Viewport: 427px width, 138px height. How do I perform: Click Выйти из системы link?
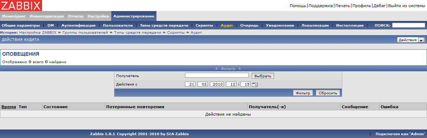tap(407, 5)
